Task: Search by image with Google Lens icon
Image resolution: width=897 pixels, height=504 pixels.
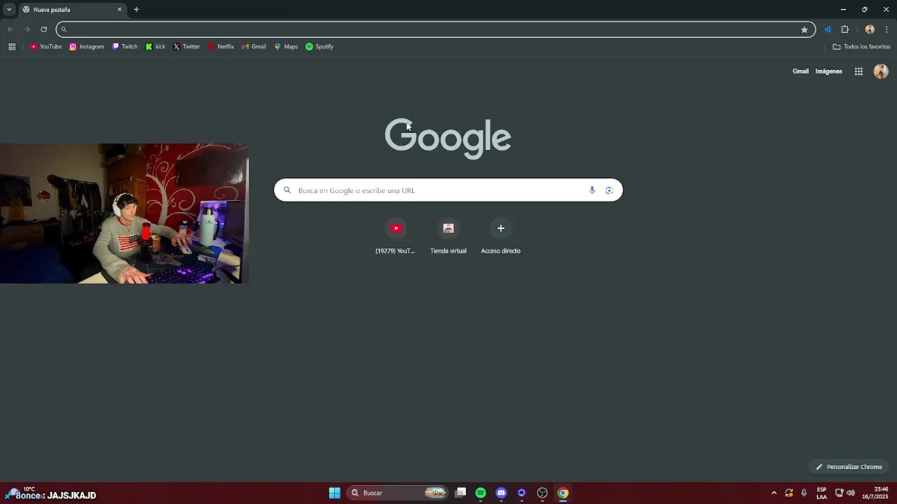Action: pos(609,190)
